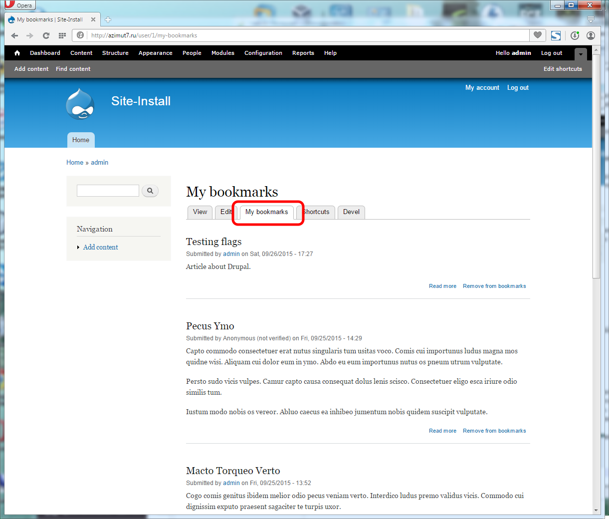Click the globe site info icon
This screenshot has height=519, width=609.
coord(80,35)
